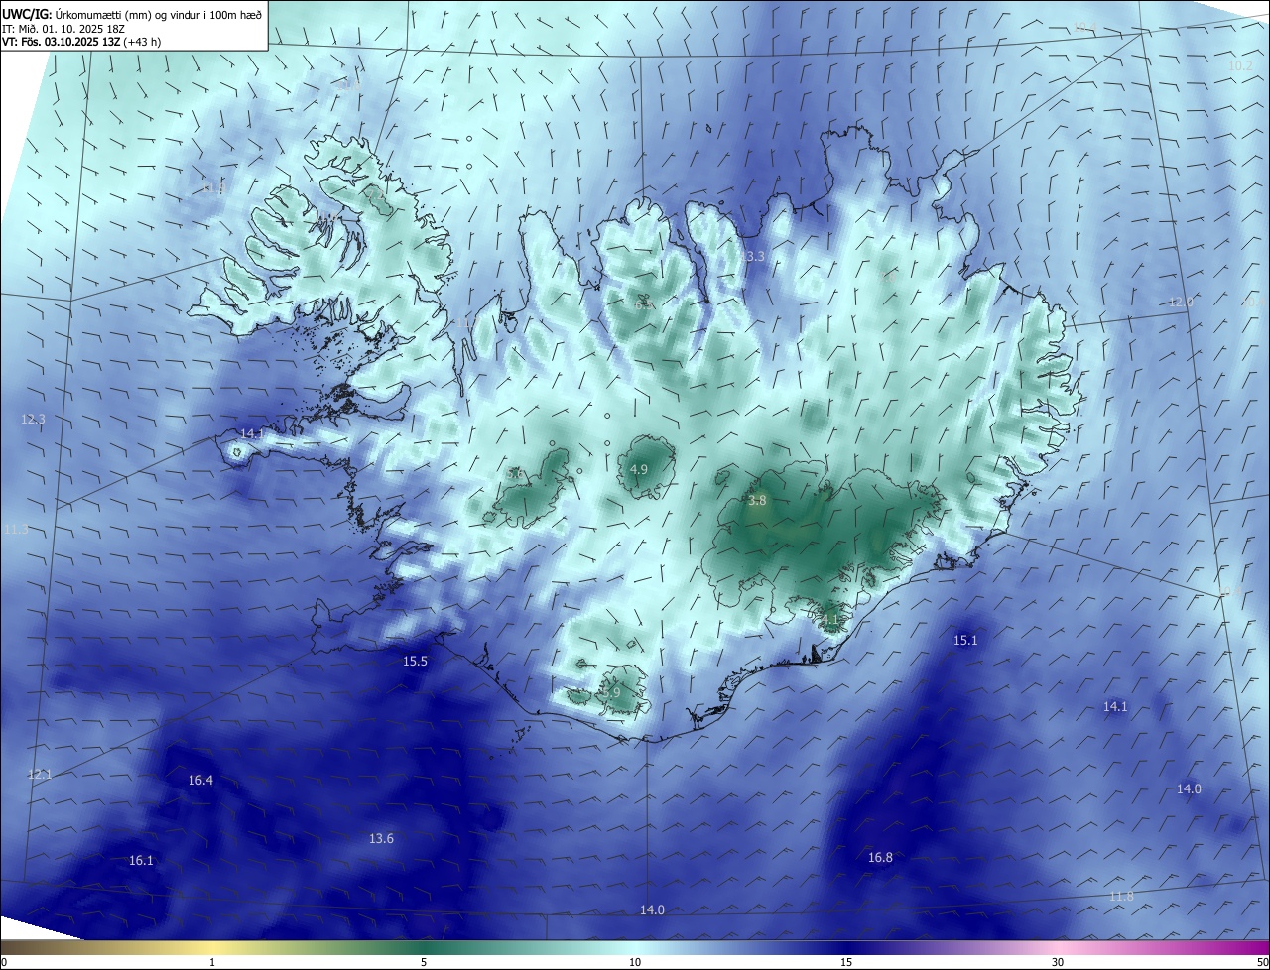
Task: Click the 15 tick on the color scale
Action: [846, 962]
